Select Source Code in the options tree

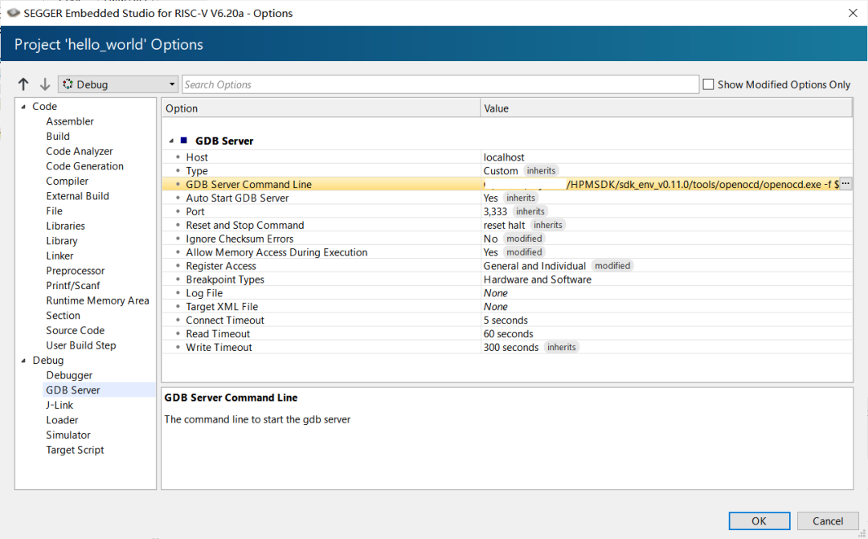click(76, 330)
